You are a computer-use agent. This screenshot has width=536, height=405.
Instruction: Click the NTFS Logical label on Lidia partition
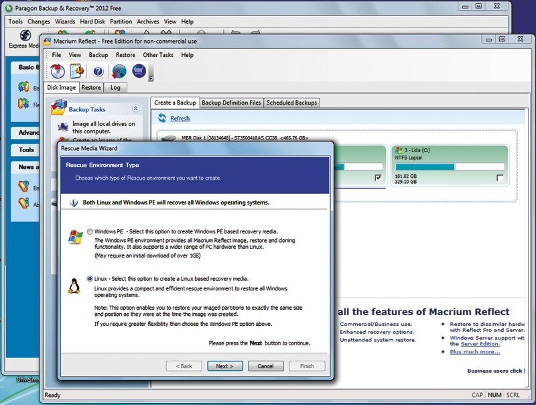(409, 158)
